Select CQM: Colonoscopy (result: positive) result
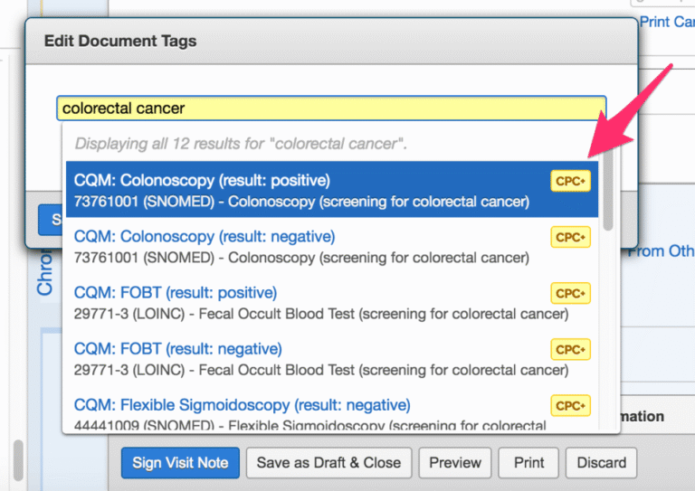This screenshot has height=491, width=695. 332,190
